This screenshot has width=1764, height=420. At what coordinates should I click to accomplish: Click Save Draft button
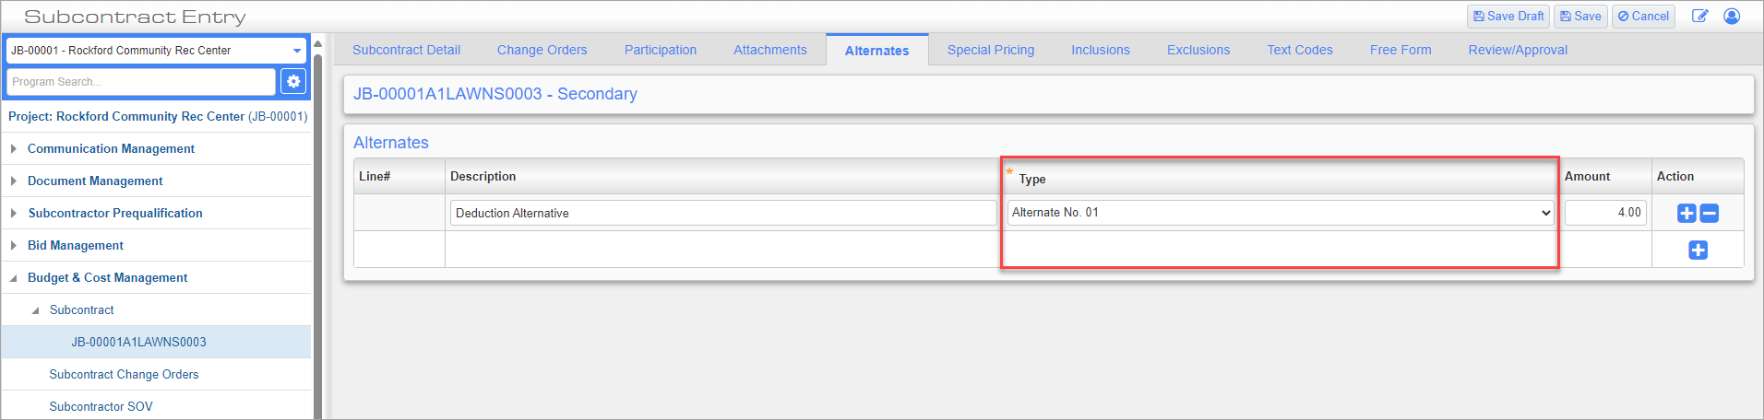1508,17
